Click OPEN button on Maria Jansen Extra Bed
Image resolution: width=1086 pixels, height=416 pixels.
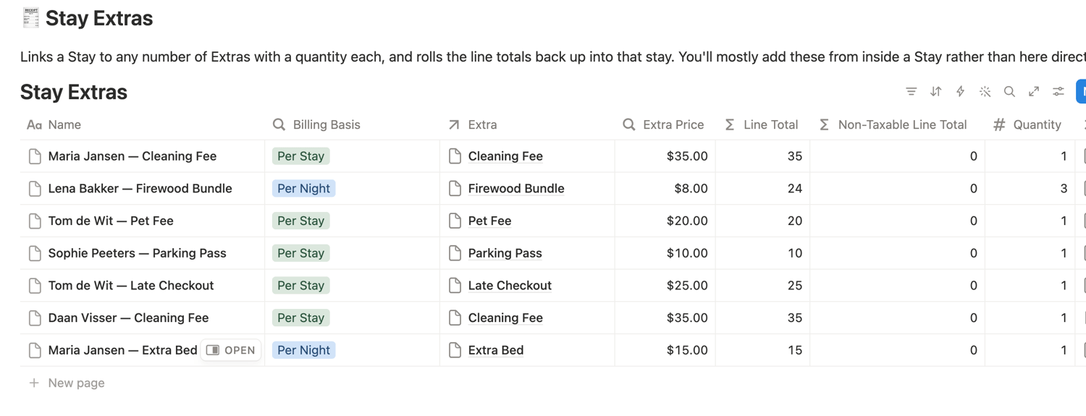coord(231,350)
